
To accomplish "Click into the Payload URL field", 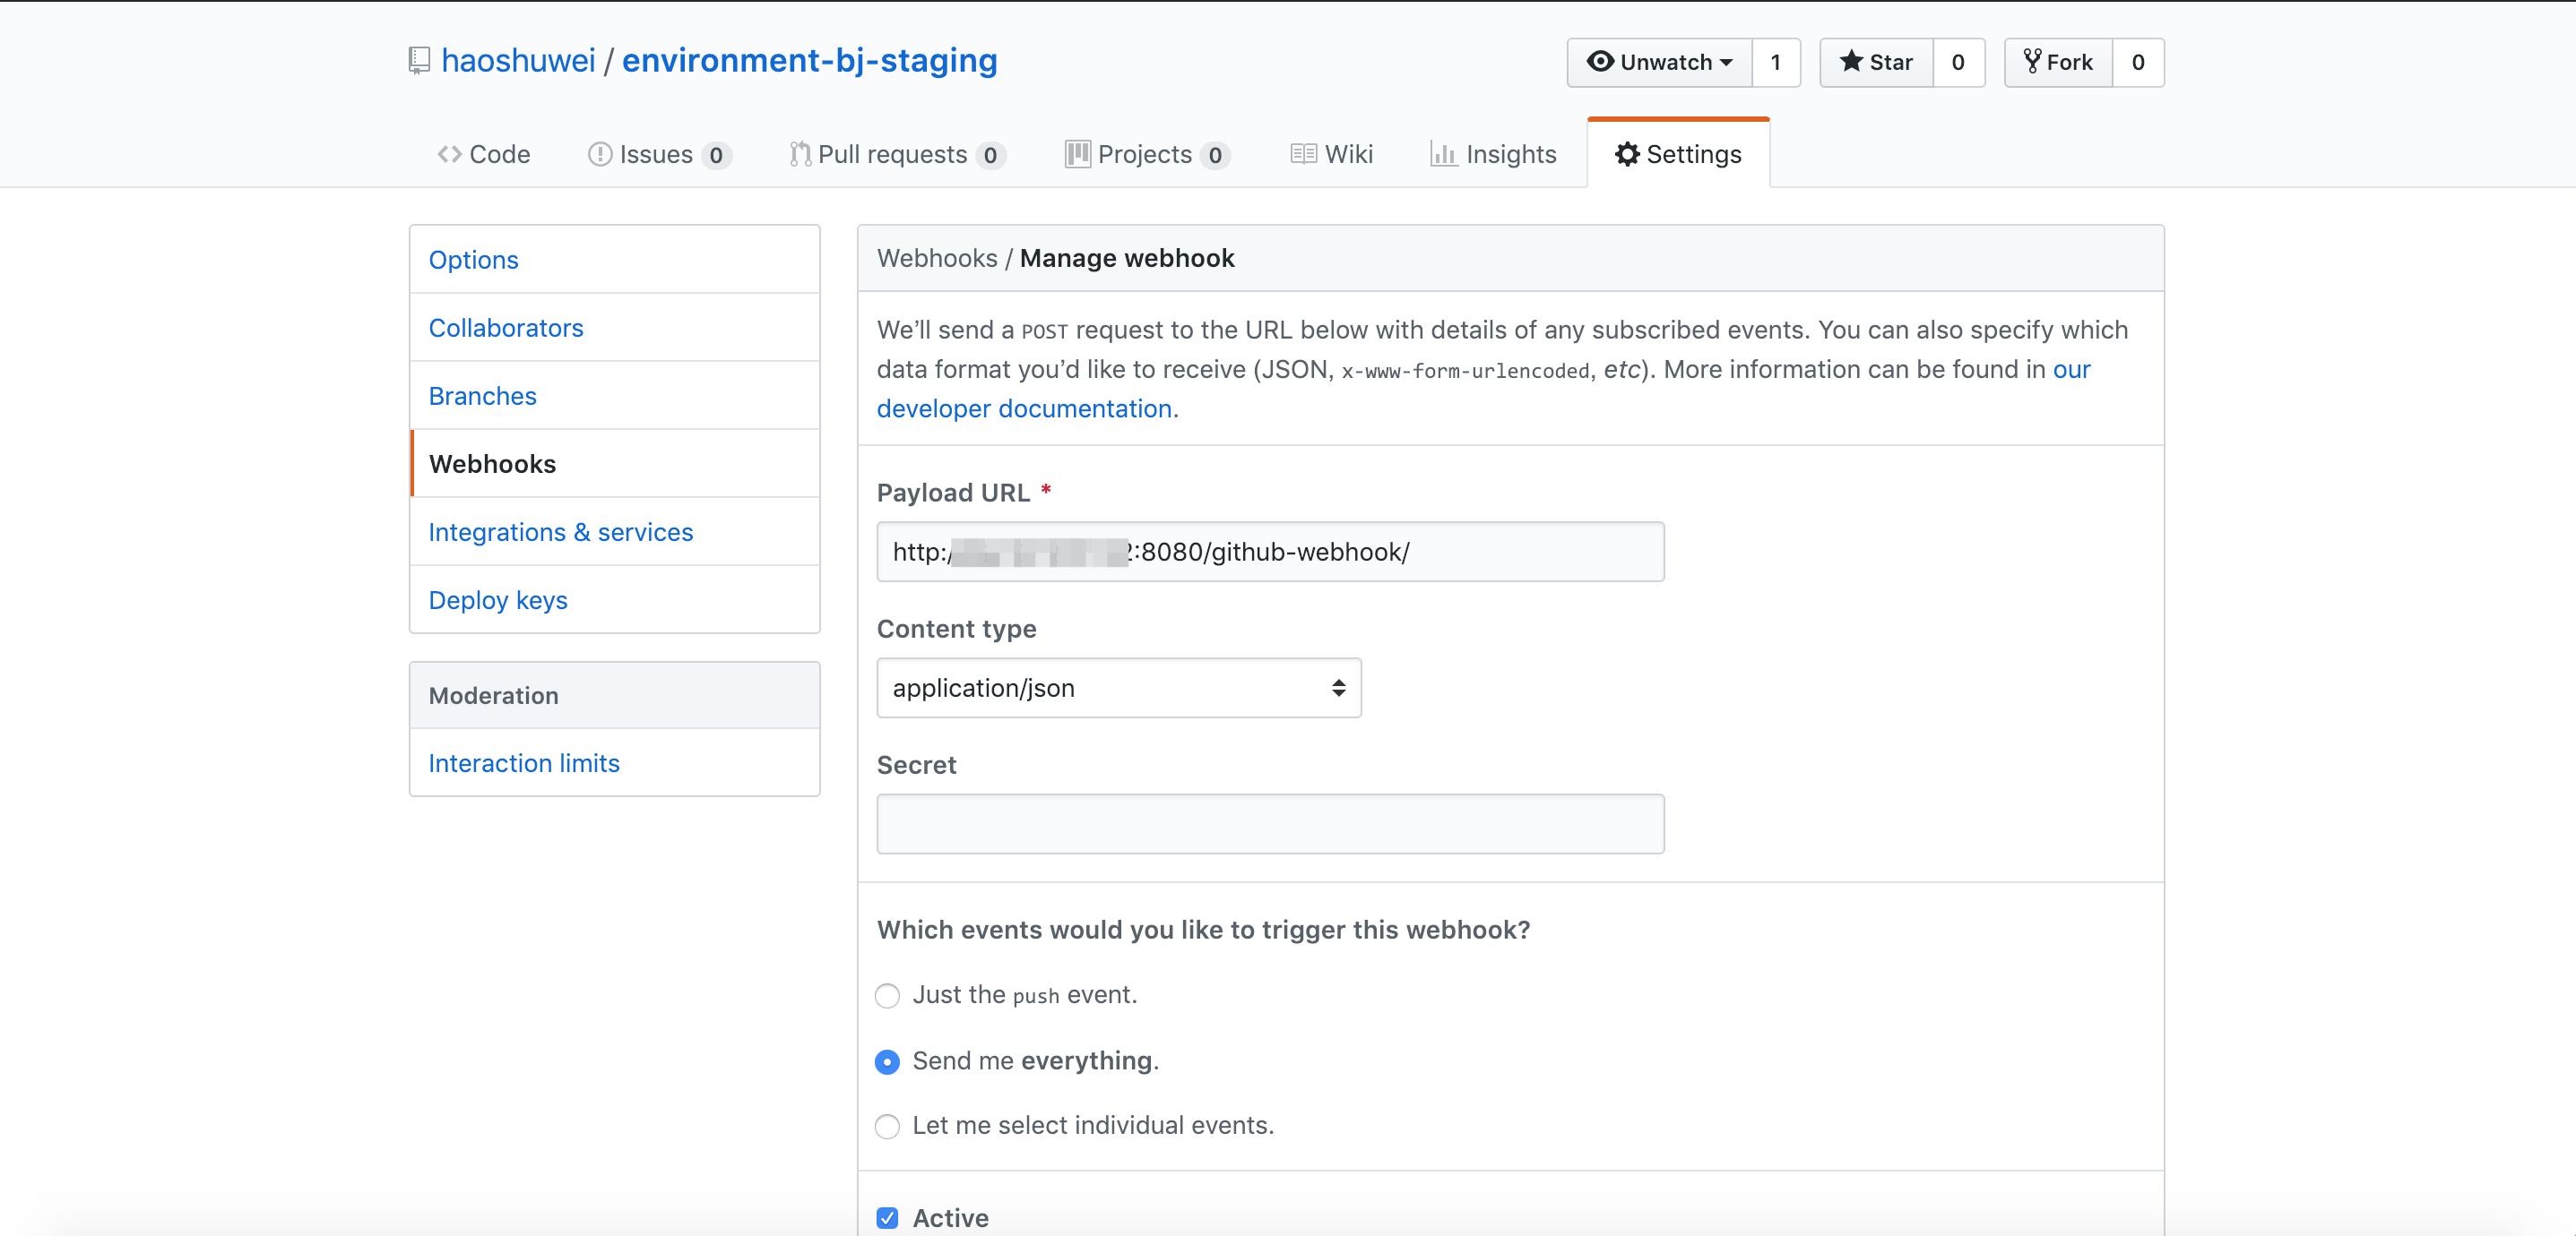I will coord(1270,552).
